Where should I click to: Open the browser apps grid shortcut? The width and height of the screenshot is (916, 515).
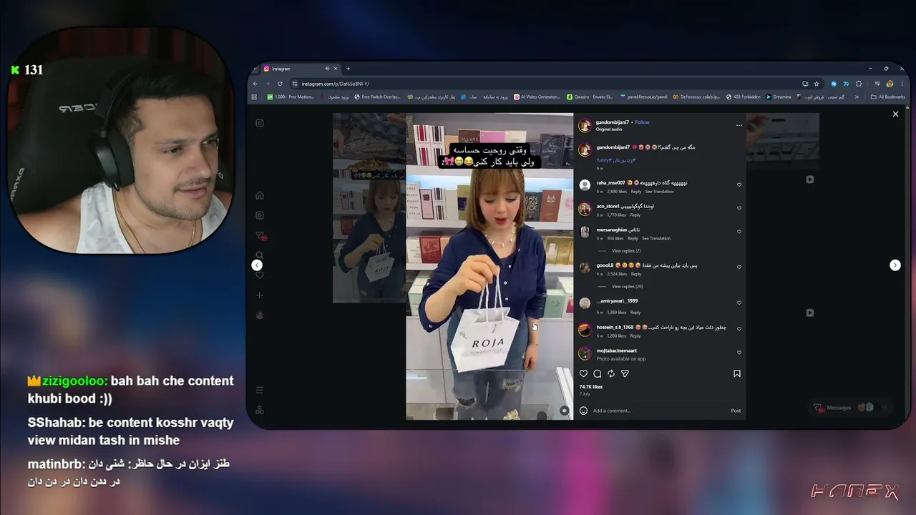coord(253,97)
